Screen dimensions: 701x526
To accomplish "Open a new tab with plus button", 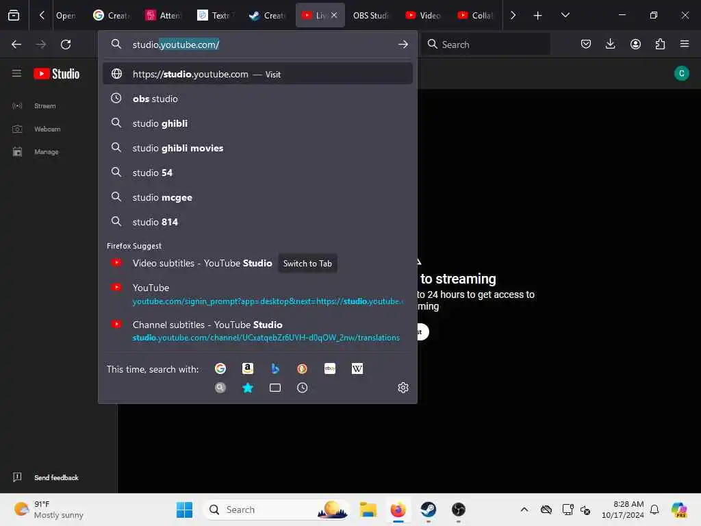I will 537,15.
